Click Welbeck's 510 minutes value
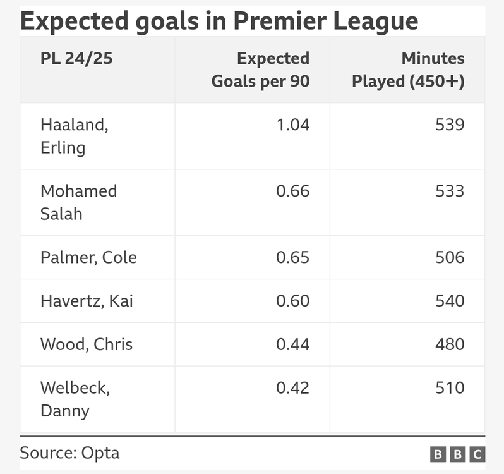The image size is (504, 474). [x=450, y=388]
